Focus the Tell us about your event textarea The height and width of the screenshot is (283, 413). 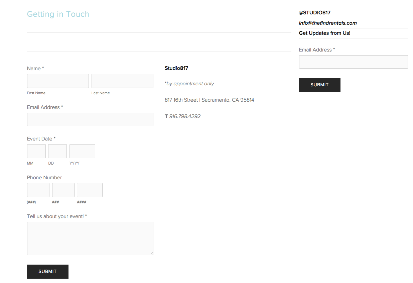(90, 239)
